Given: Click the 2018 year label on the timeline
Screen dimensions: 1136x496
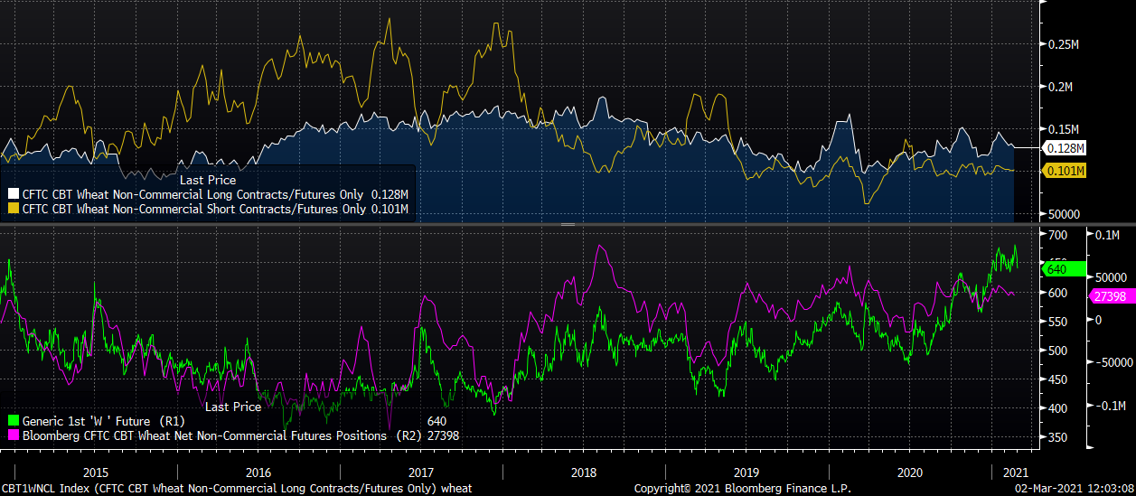Looking at the screenshot, I should click(x=584, y=472).
